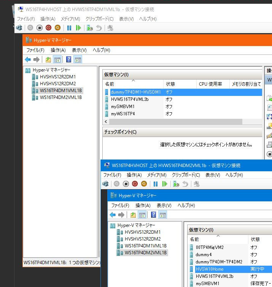Click Help icon in blue Hyper-V Manager toolbar
This screenshot has height=287, width=272.
(x=153, y=215)
